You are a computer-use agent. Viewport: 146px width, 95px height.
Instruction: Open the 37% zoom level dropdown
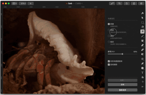(x=23, y=3)
